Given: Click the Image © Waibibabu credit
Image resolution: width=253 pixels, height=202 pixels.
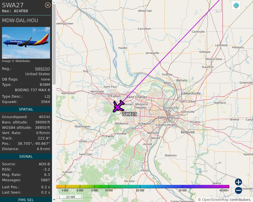Looking at the screenshot, I should pos(16,61).
